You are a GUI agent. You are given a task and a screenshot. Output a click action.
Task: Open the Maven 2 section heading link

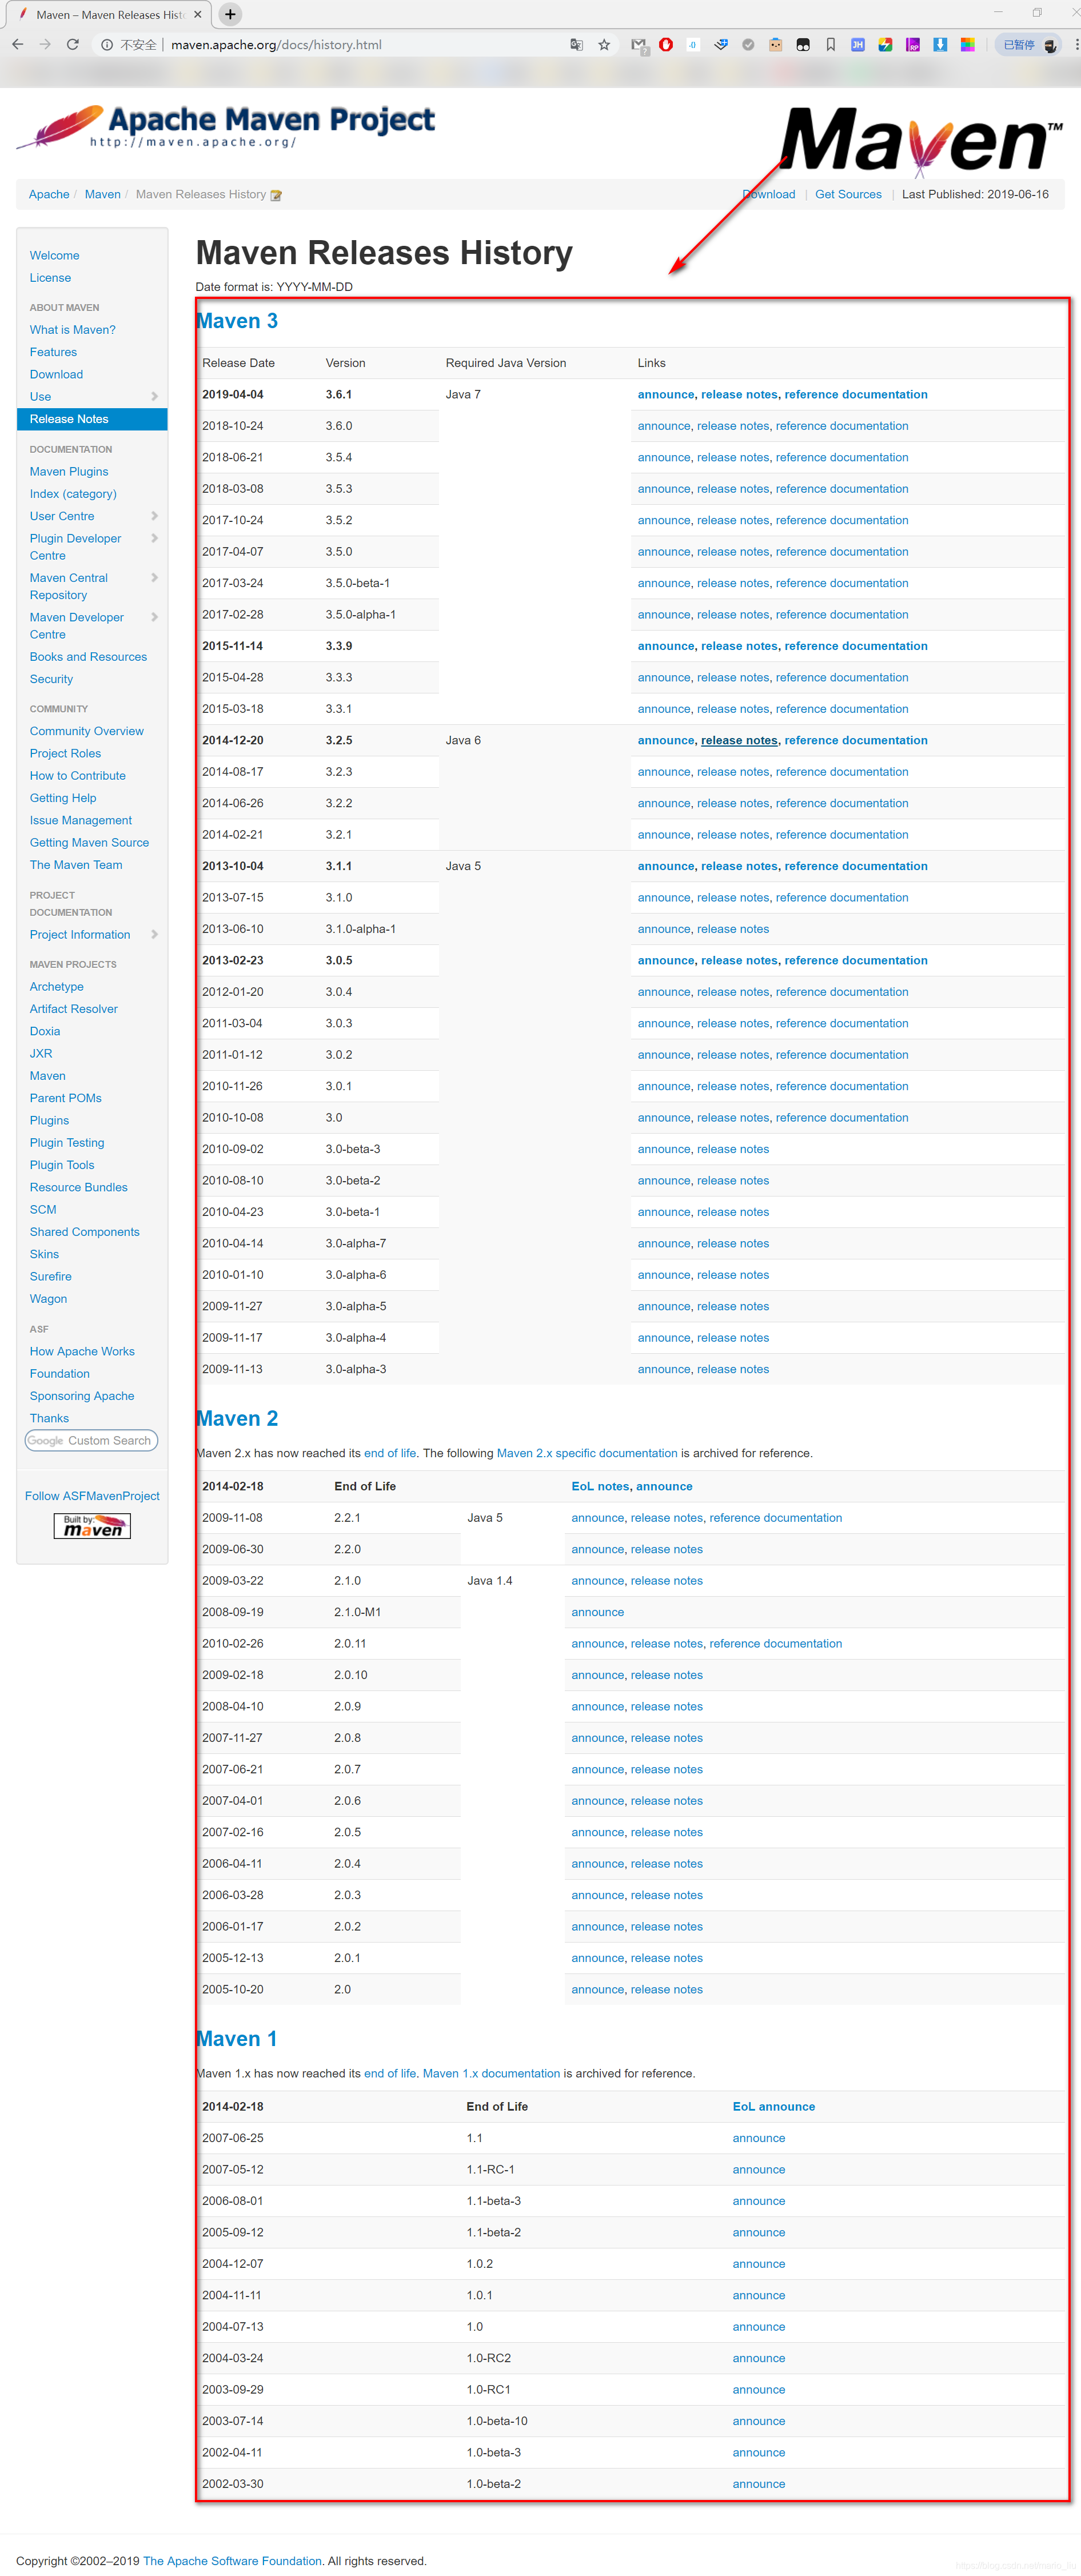237,1418
